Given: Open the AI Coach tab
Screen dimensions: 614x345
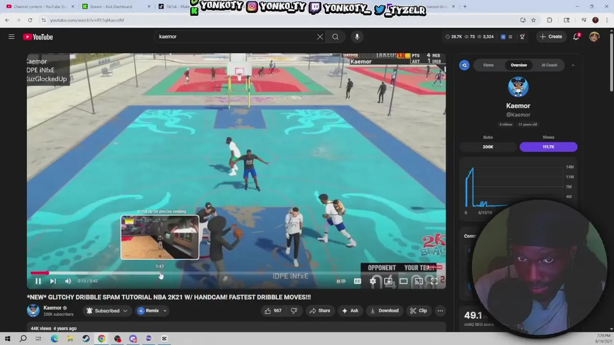Looking at the screenshot, I should coord(549,65).
